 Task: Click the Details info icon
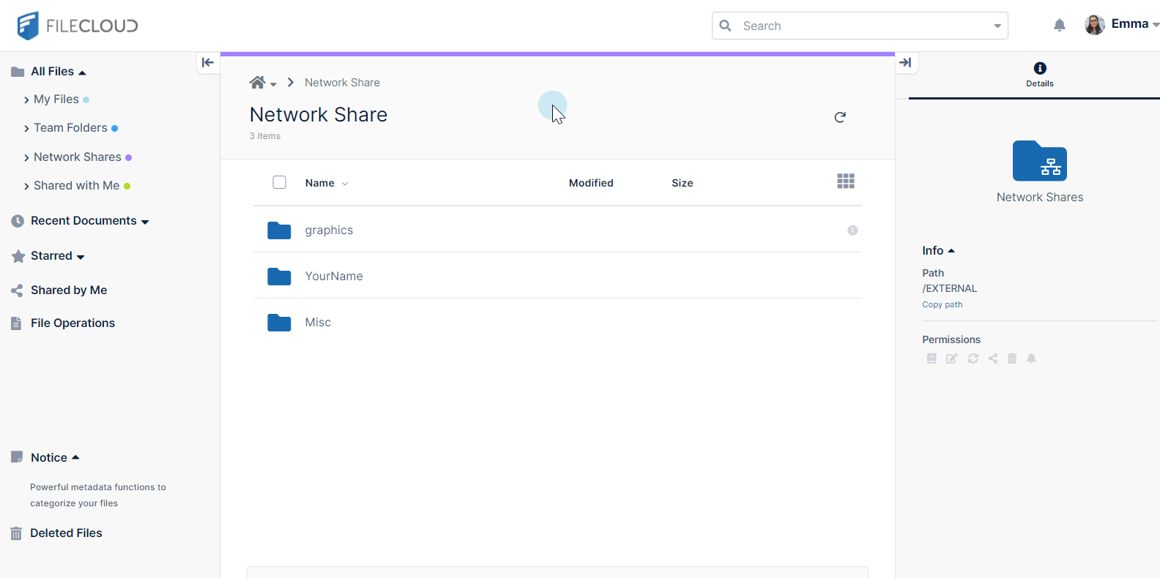(x=1040, y=68)
